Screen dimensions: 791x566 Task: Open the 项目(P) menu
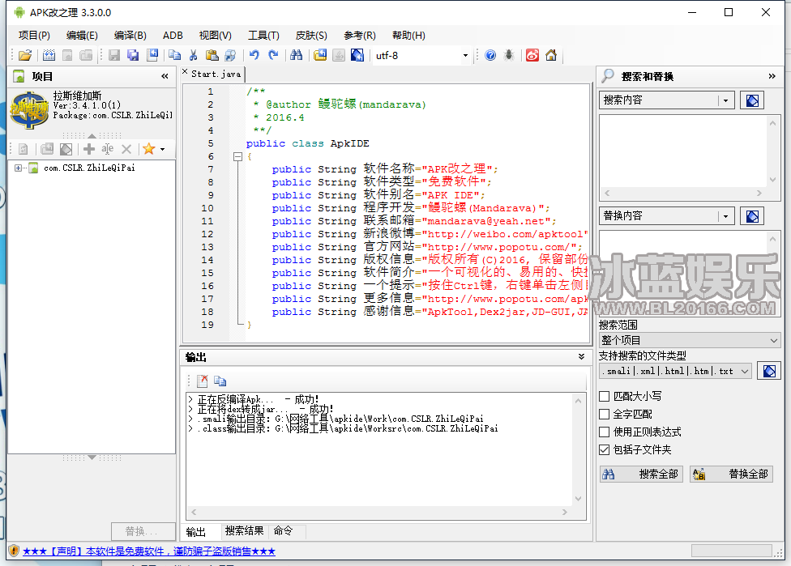point(34,36)
